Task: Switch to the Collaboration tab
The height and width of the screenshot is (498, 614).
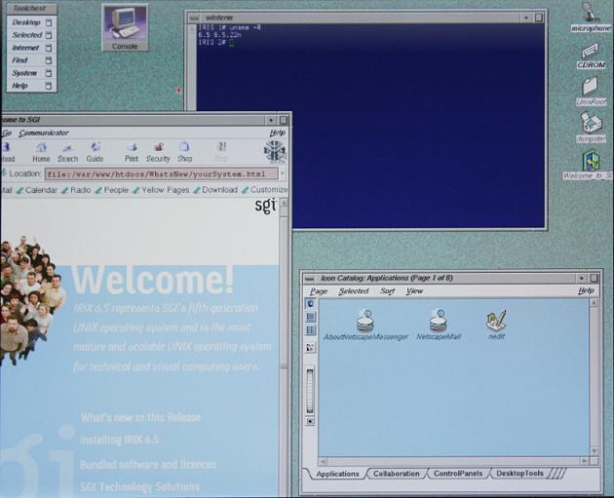Action: tap(397, 474)
